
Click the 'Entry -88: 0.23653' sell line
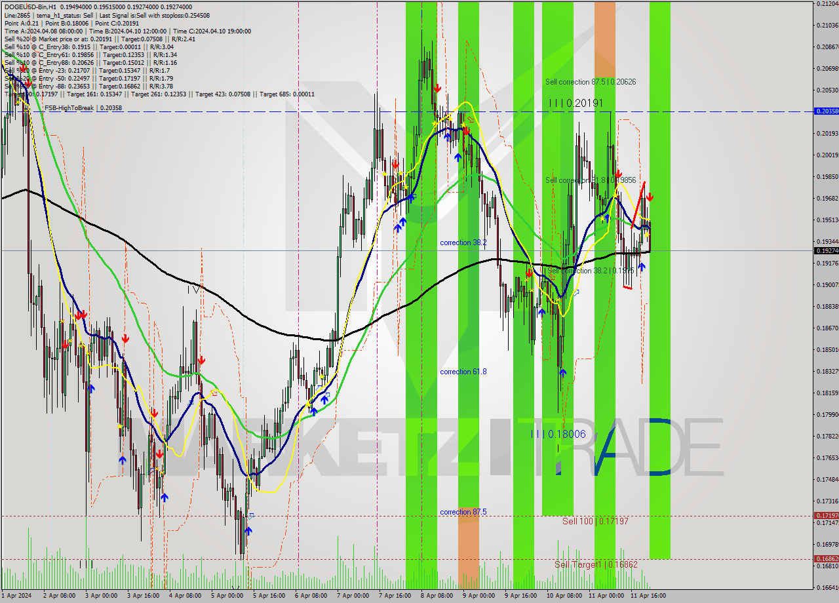pyautogui.click(x=88, y=86)
